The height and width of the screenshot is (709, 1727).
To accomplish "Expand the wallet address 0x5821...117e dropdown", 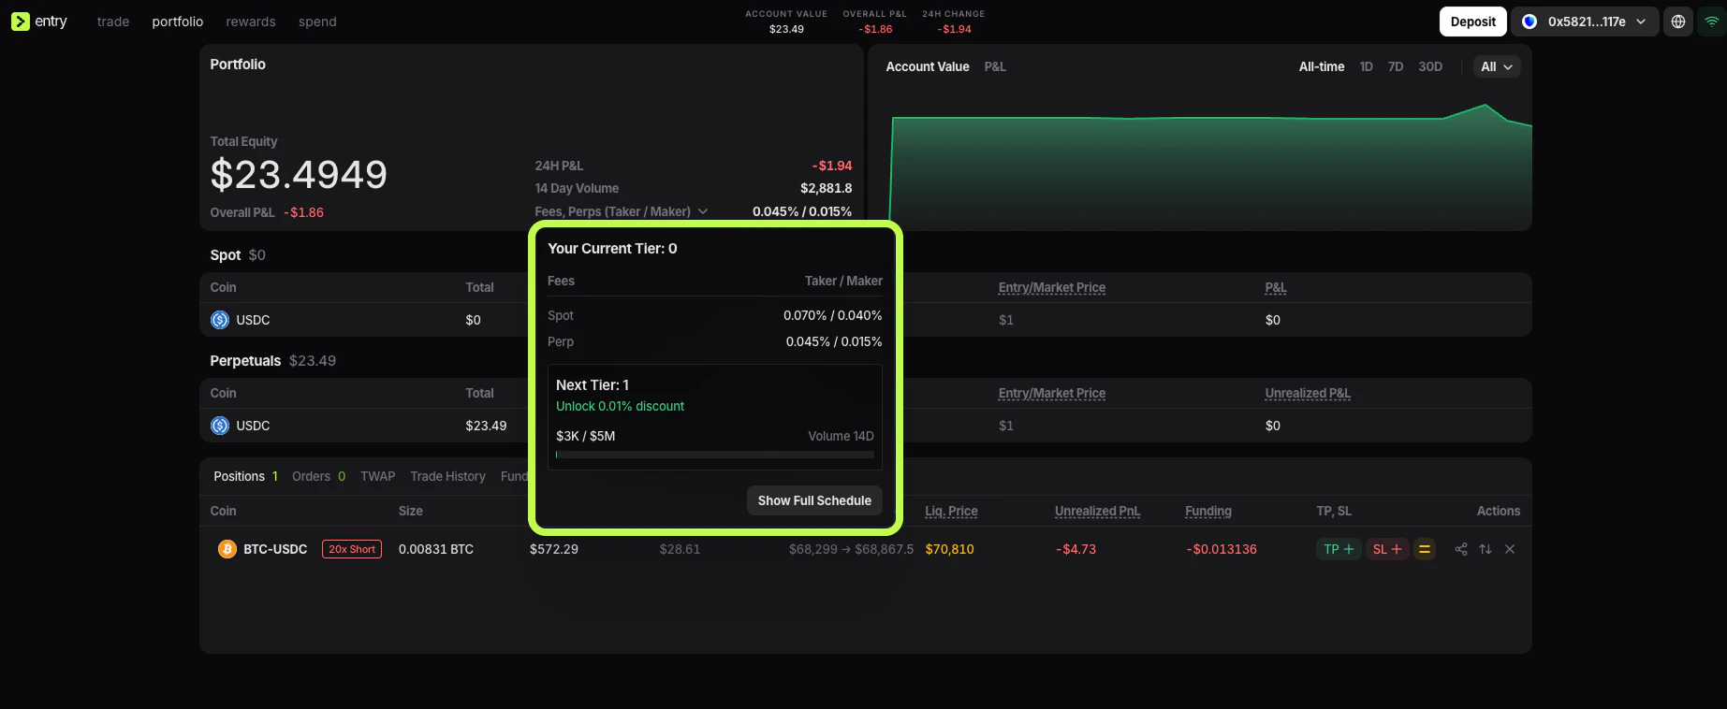I will (1585, 22).
